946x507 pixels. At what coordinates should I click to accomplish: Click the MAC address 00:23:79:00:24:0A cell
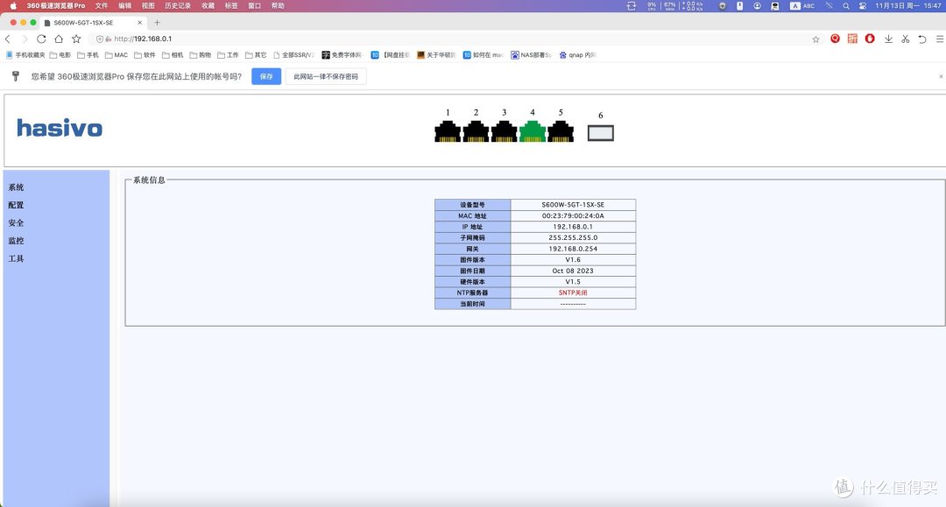coord(573,215)
